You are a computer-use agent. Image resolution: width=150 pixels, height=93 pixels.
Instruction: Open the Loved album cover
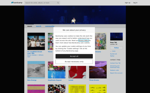(77, 72)
